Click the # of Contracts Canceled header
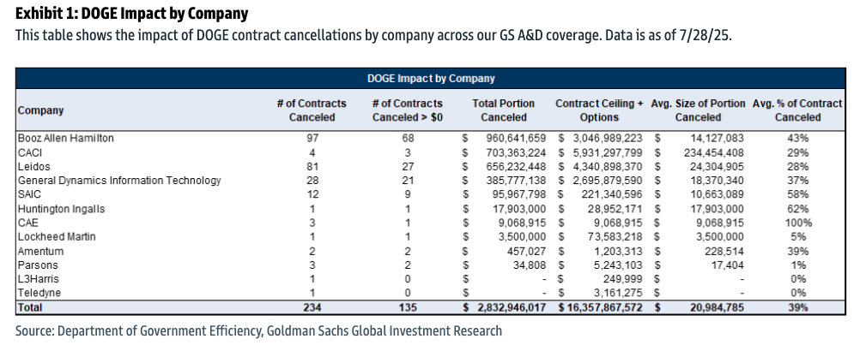Screen dimensions: 860x345 click(x=312, y=110)
